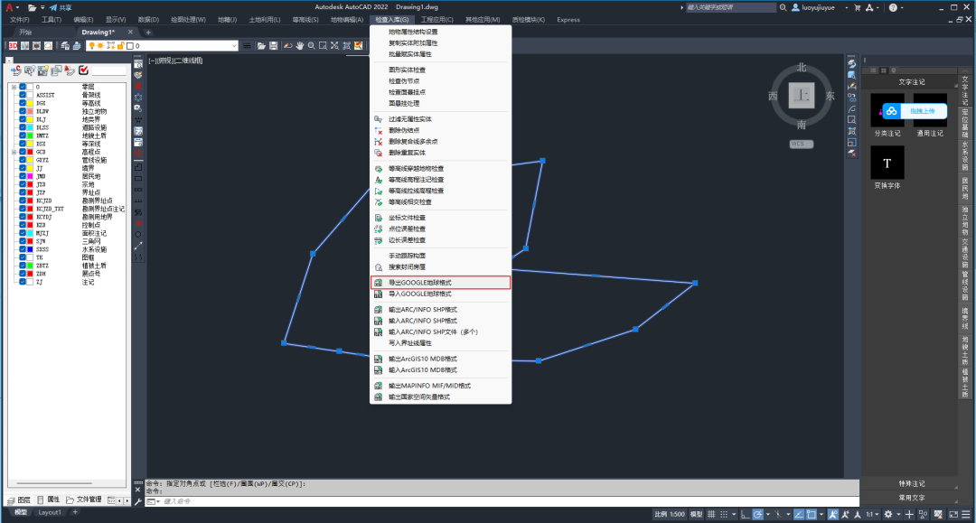
Task: Click the search magnifier in title bar
Action: point(783,7)
